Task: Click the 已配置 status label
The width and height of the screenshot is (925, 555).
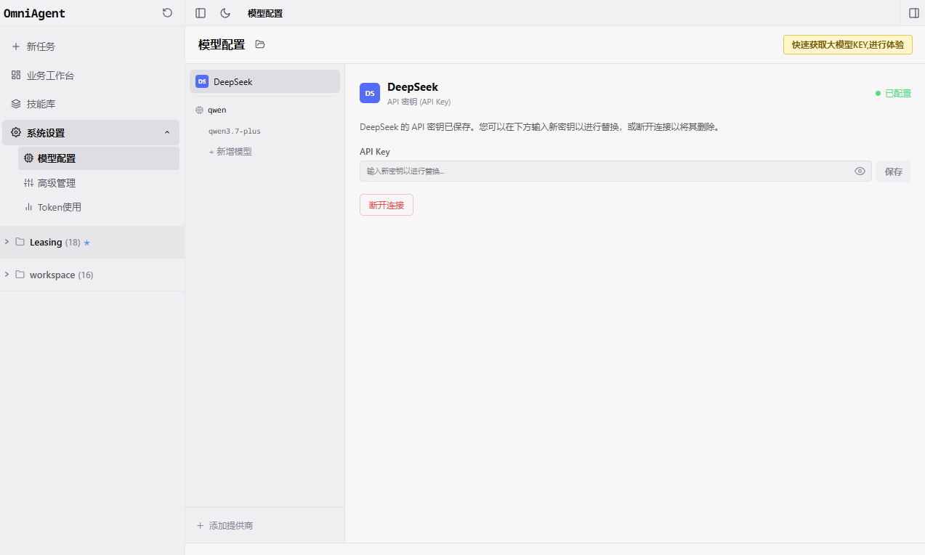Action: [x=898, y=94]
